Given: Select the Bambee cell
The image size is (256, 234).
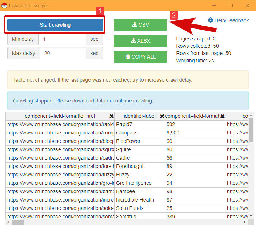Looking at the screenshot, I should click(x=140, y=191).
